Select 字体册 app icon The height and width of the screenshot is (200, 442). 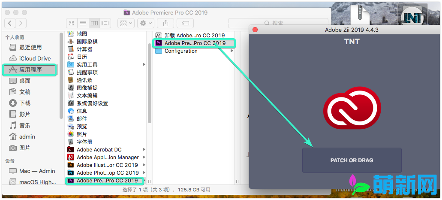tap(71, 142)
